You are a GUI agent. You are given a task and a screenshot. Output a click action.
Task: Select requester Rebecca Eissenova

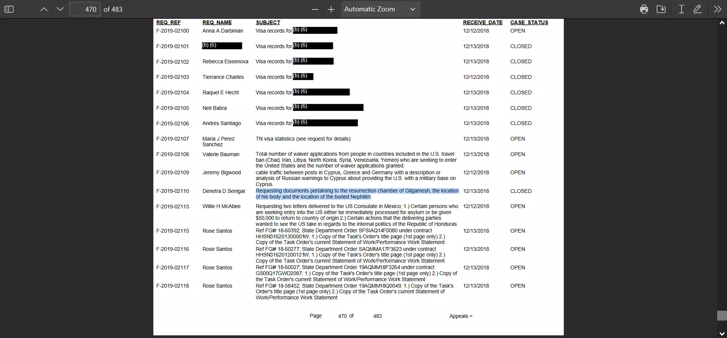[225, 61]
